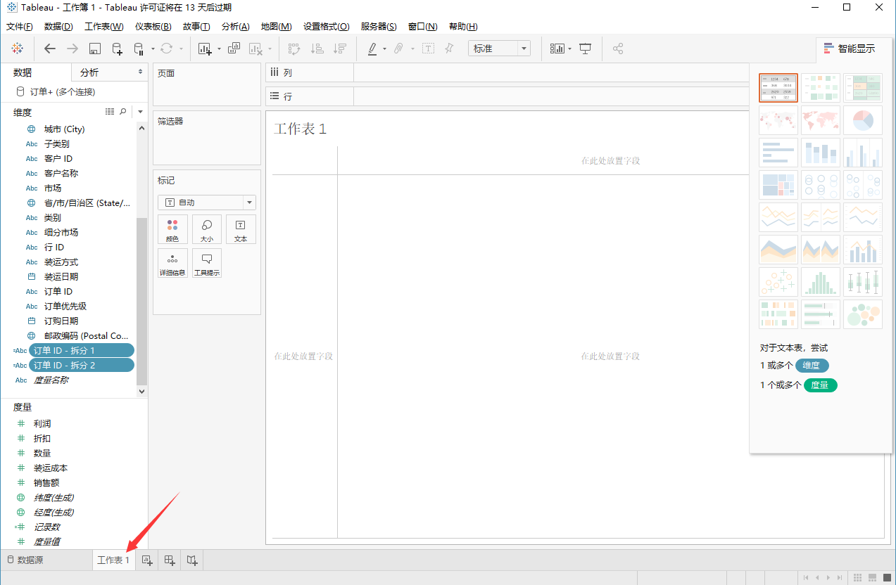Click the 颜色 color marks button
This screenshot has height=585, width=896.
tap(172, 229)
